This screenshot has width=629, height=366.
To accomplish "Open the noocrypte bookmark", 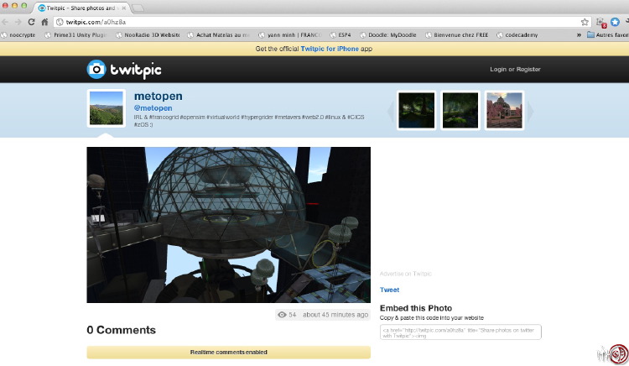I will point(18,35).
